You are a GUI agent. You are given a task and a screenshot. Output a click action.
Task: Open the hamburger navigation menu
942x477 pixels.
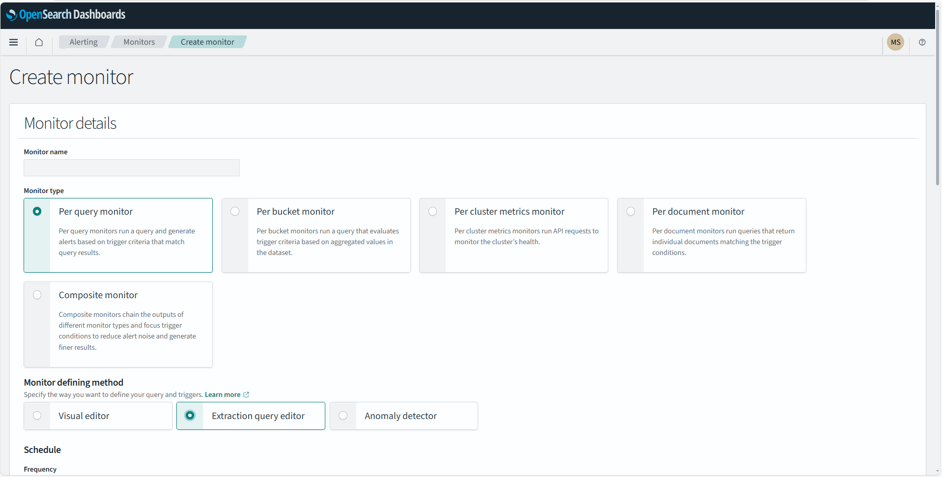(x=14, y=42)
